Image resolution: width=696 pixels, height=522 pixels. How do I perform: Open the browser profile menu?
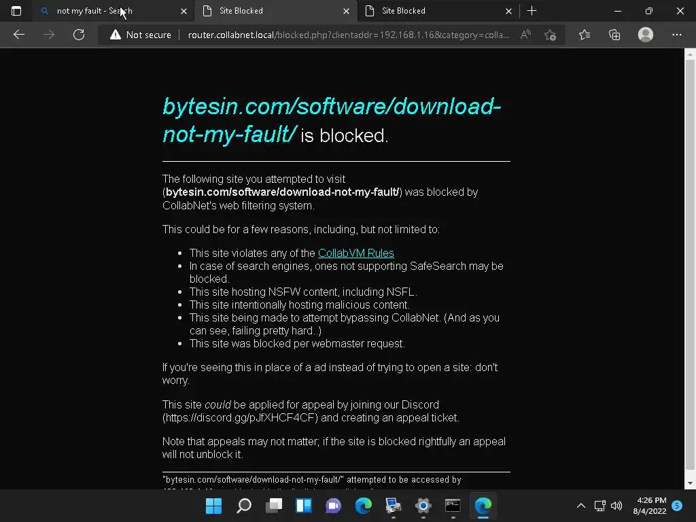(646, 35)
